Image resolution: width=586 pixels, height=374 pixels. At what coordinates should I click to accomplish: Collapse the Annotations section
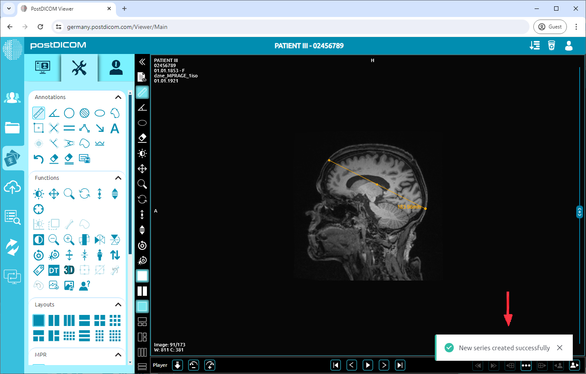tap(118, 97)
